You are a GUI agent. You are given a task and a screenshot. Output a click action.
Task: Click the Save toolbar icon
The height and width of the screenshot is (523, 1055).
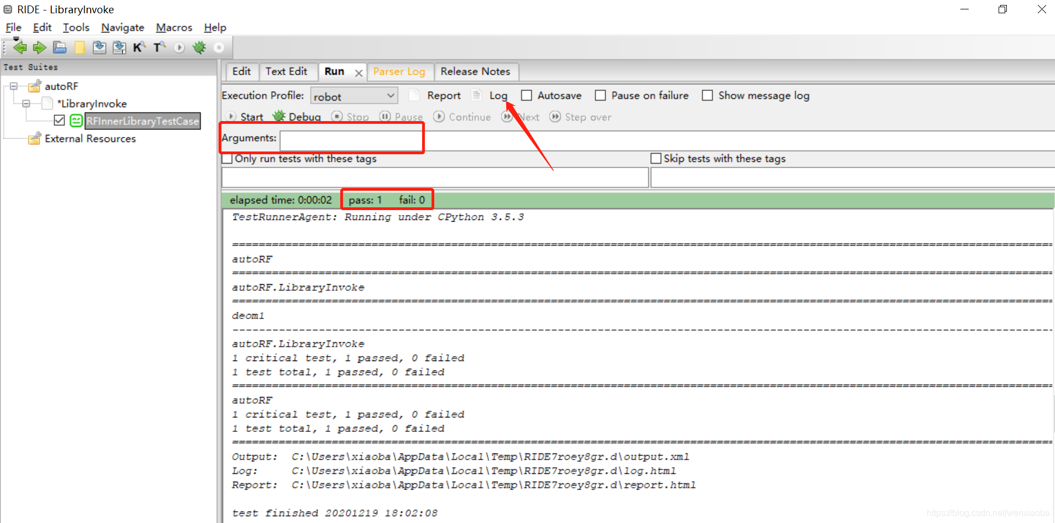(100, 48)
